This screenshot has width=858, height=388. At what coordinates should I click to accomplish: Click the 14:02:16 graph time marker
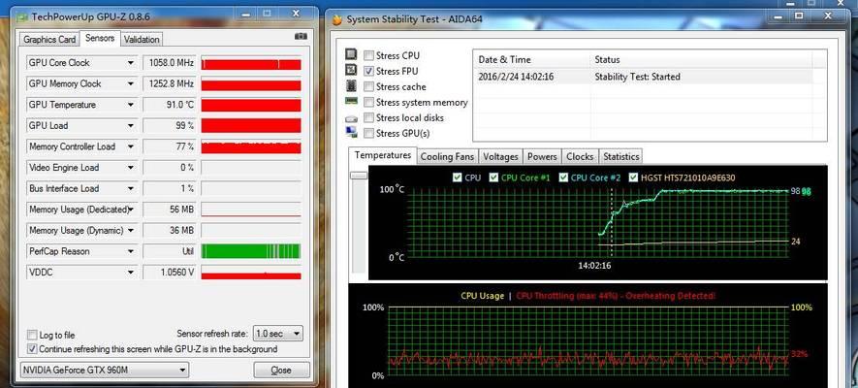595,266
